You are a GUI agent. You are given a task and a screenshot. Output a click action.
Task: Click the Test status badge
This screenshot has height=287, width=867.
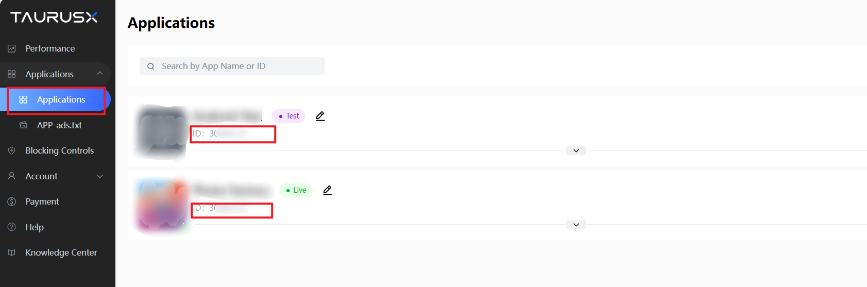click(288, 116)
